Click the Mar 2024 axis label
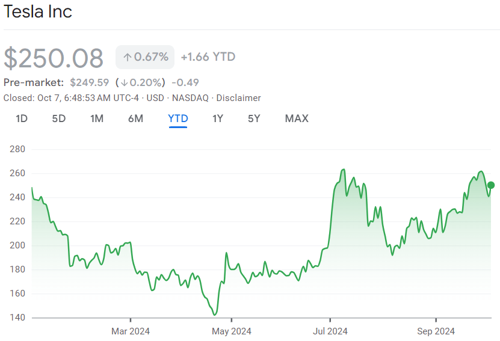500x341 pixels. point(131,331)
